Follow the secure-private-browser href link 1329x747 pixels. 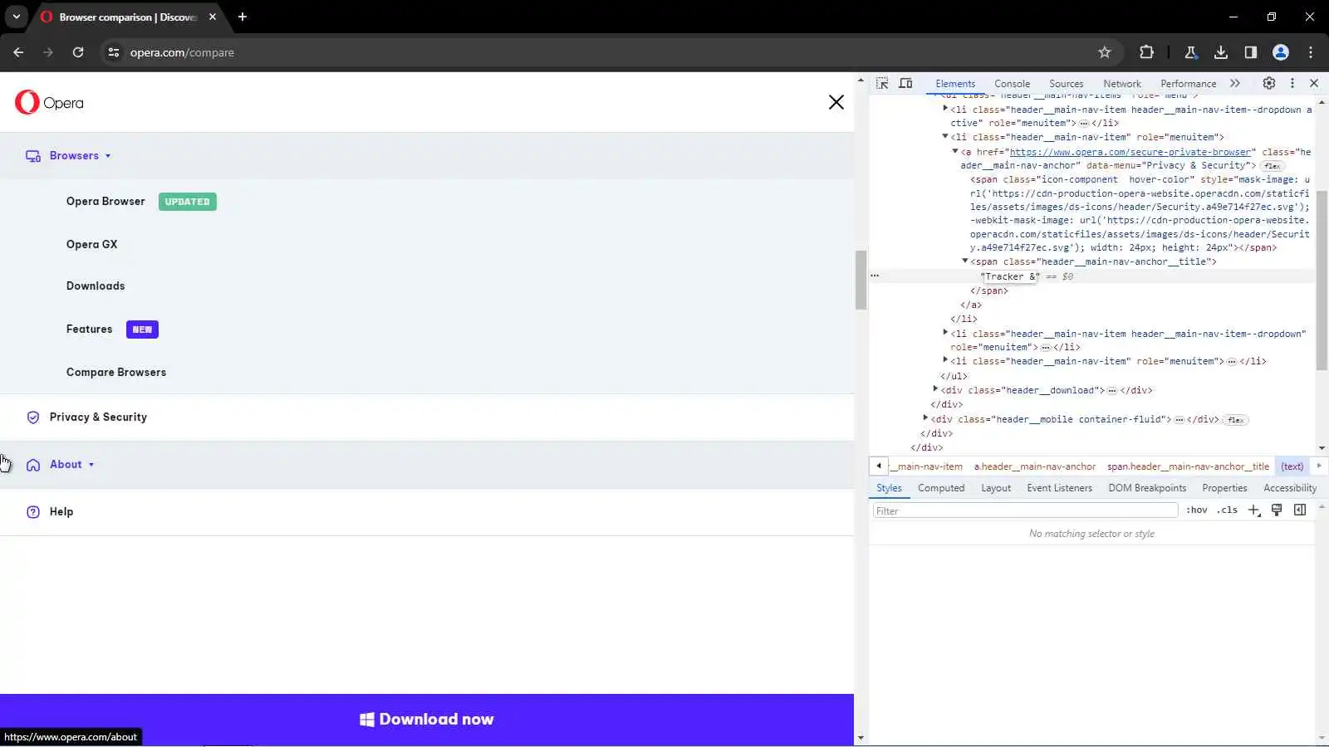click(1130, 152)
